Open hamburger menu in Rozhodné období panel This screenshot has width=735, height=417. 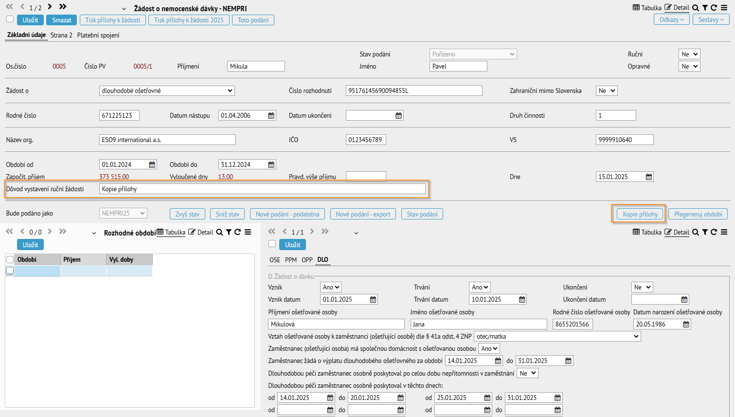[x=248, y=232]
